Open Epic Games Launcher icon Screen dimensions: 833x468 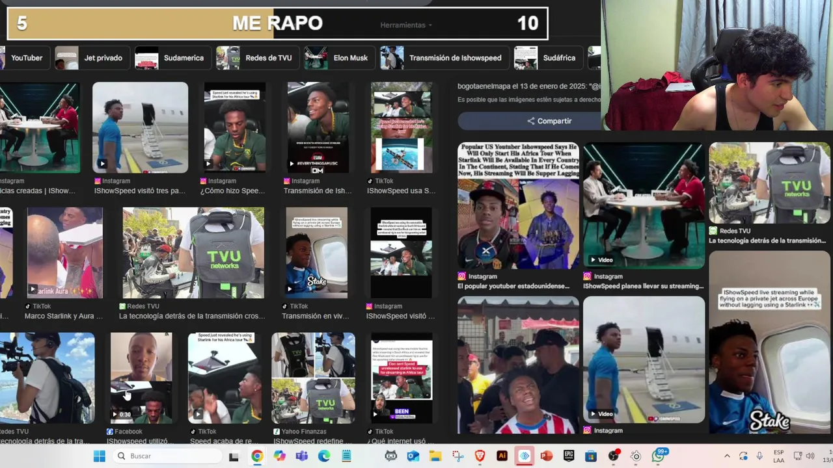pyautogui.click(x=569, y=456)
